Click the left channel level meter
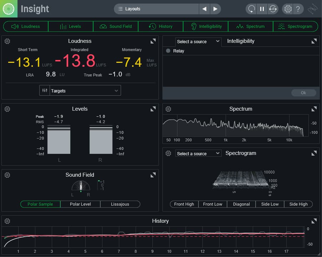The height and width of the screenshot is (257, 322). tap(59, 139)
